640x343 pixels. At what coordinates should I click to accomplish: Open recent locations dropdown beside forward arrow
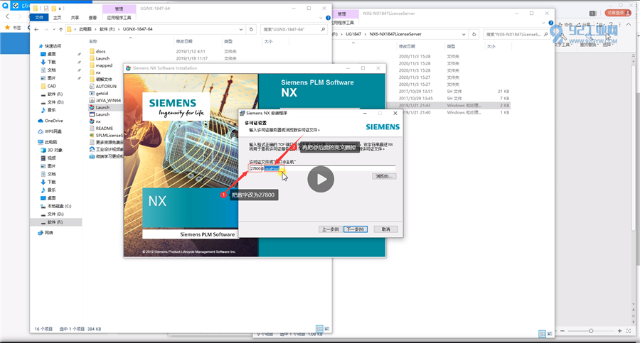click(54, 29)
